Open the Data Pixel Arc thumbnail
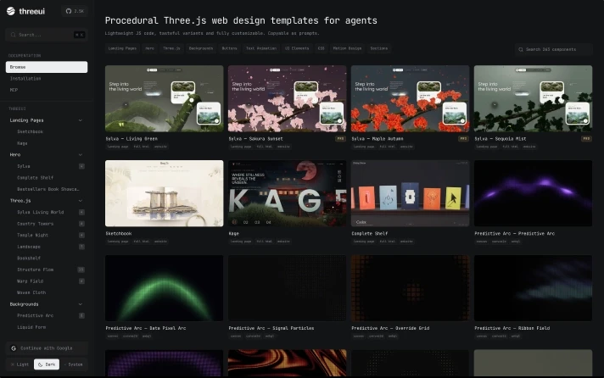The width and height of the screenshot is (604, 378). (x=164, y=288)
